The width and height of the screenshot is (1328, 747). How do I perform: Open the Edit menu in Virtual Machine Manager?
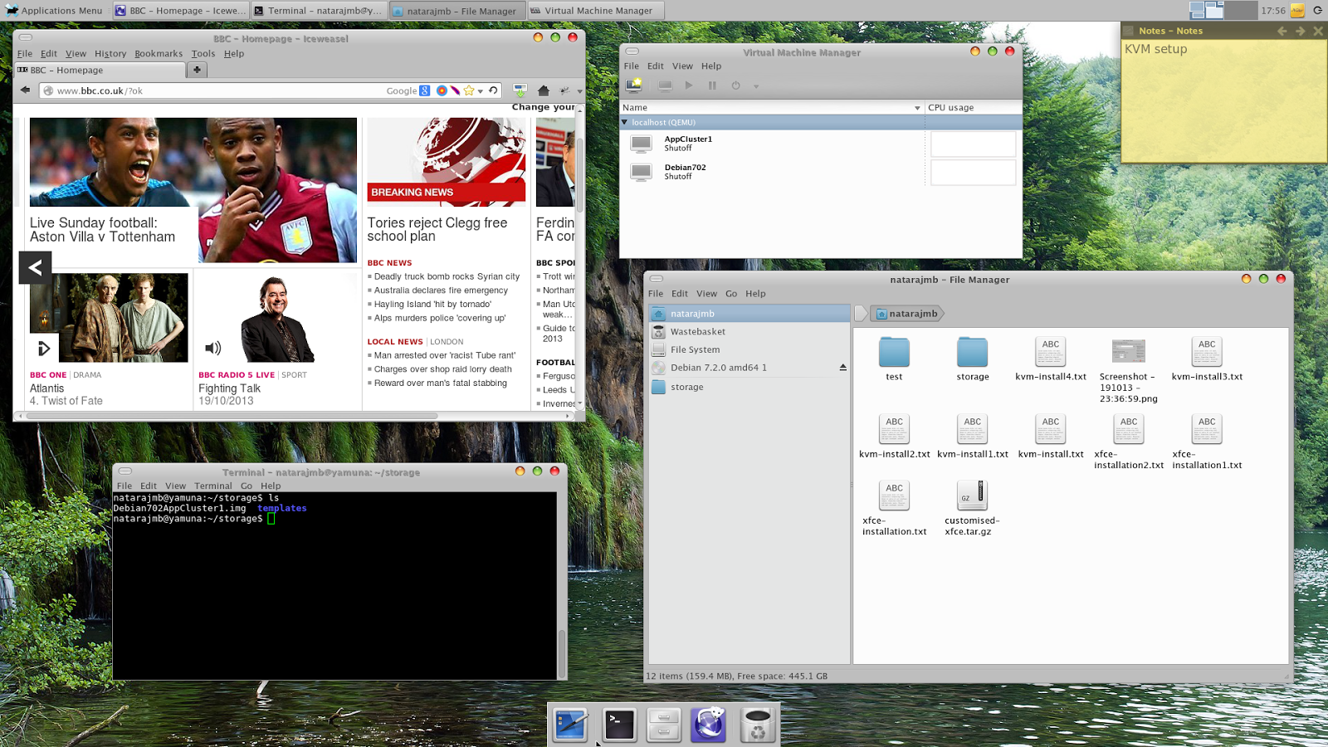[x=656, y=66]
